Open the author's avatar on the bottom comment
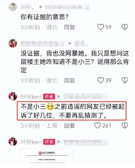The width and height of the screenshot is (135, 168). [13, 142]
